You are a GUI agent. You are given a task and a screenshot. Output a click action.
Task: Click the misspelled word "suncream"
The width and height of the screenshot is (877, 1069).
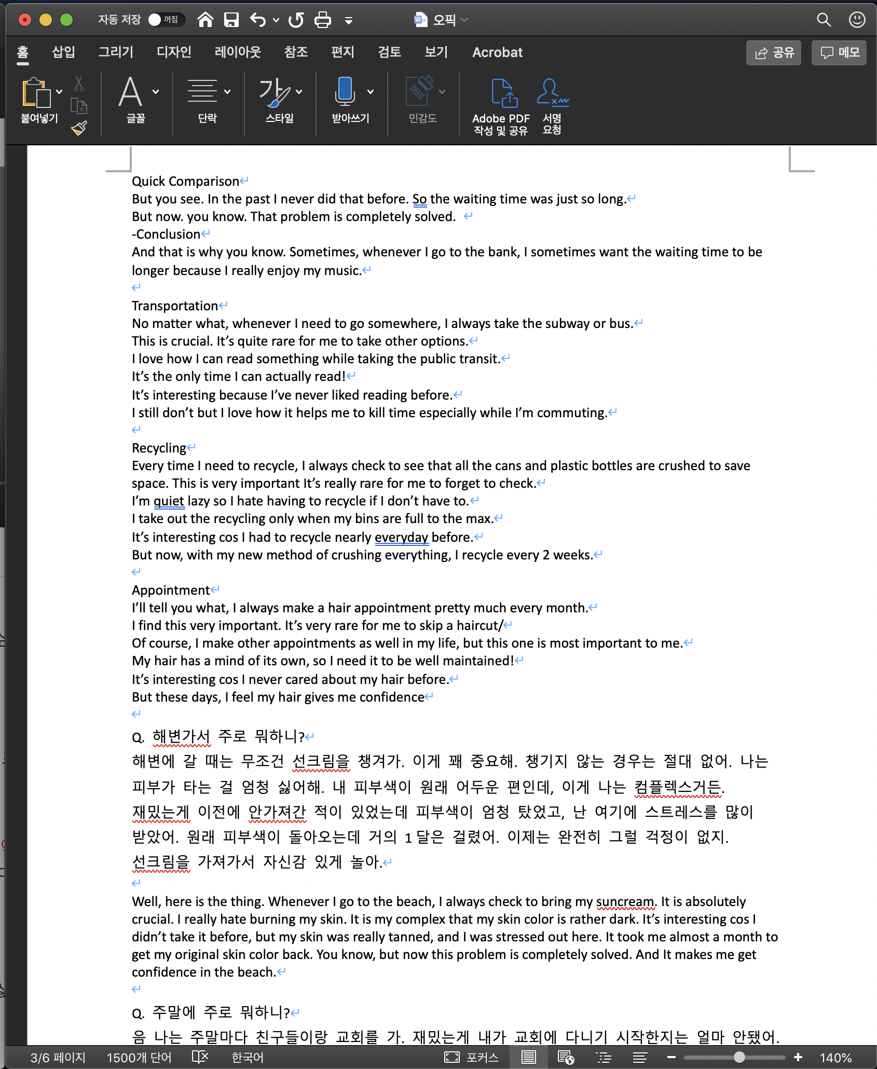[x=626, y=901]
